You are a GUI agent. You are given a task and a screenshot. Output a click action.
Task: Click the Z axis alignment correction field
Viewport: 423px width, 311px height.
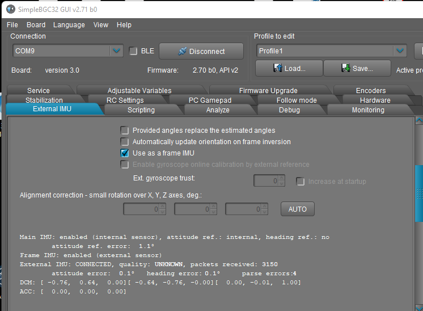click(x=244, y=209)
